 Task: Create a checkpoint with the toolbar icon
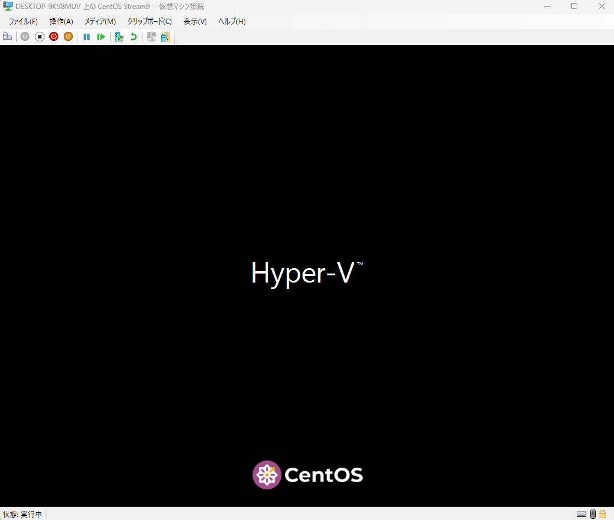point(119,37)
